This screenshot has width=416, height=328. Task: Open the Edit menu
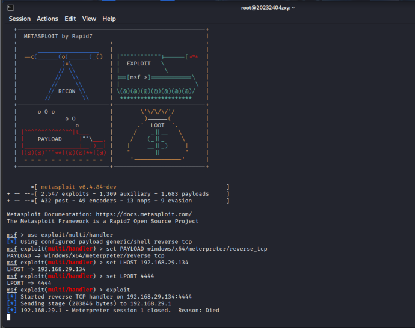click(x=70, y=19)
